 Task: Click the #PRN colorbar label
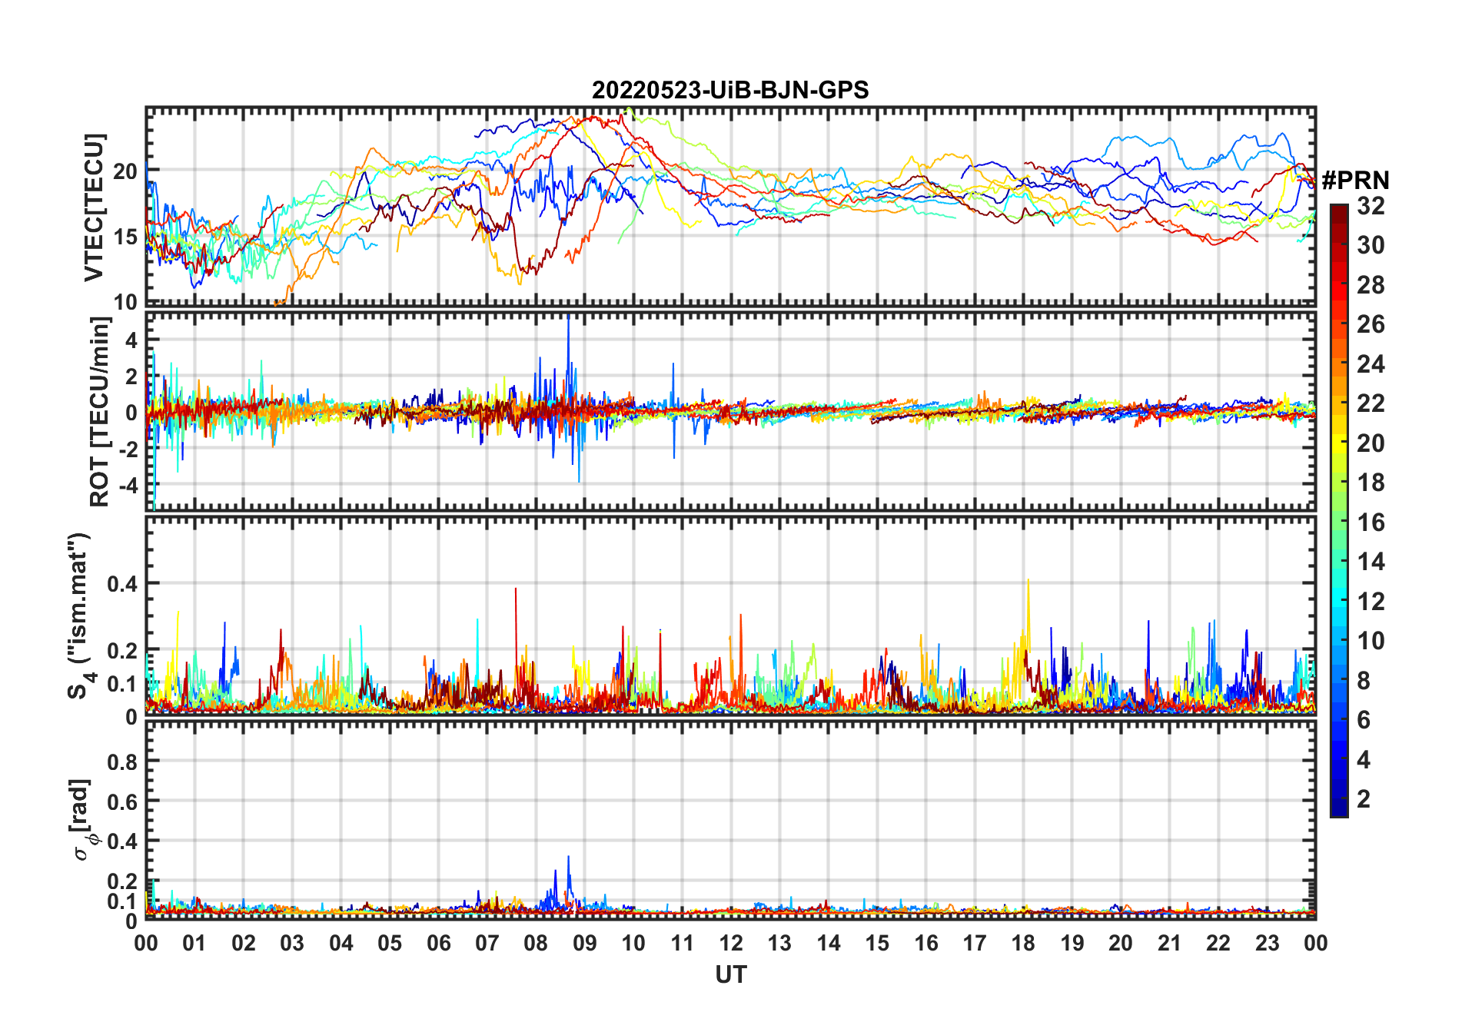tap(1355, 180)
